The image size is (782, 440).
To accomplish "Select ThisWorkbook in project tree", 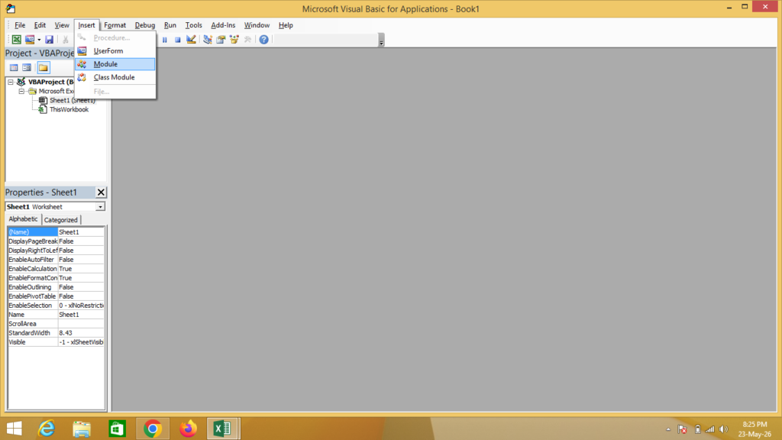I will [69, 109].
